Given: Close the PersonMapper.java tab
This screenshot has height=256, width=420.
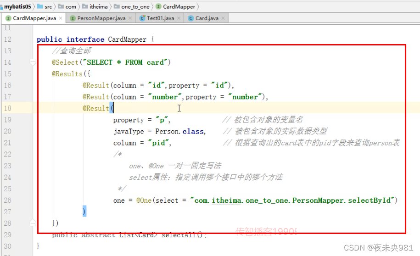Looking at the screenshot, I should coord(130,18).
